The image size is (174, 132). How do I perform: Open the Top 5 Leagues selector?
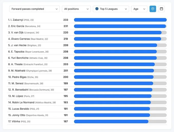click(111, 9)
